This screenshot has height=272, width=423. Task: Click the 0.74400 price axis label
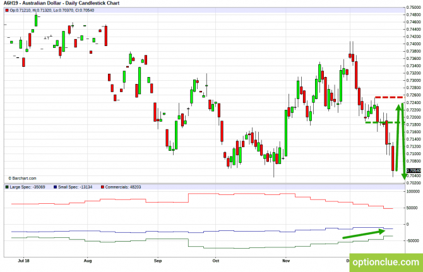[x=414, y=30]
